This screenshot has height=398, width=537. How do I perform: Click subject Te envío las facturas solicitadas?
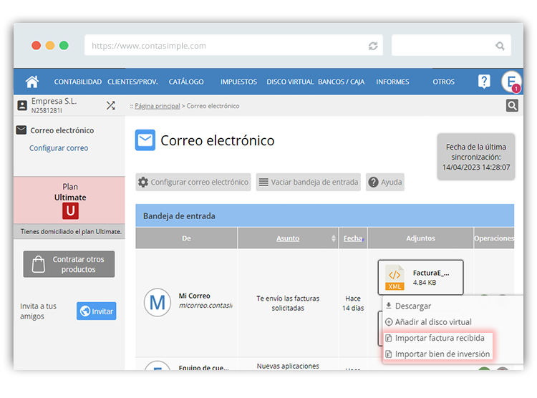(288, 303)
